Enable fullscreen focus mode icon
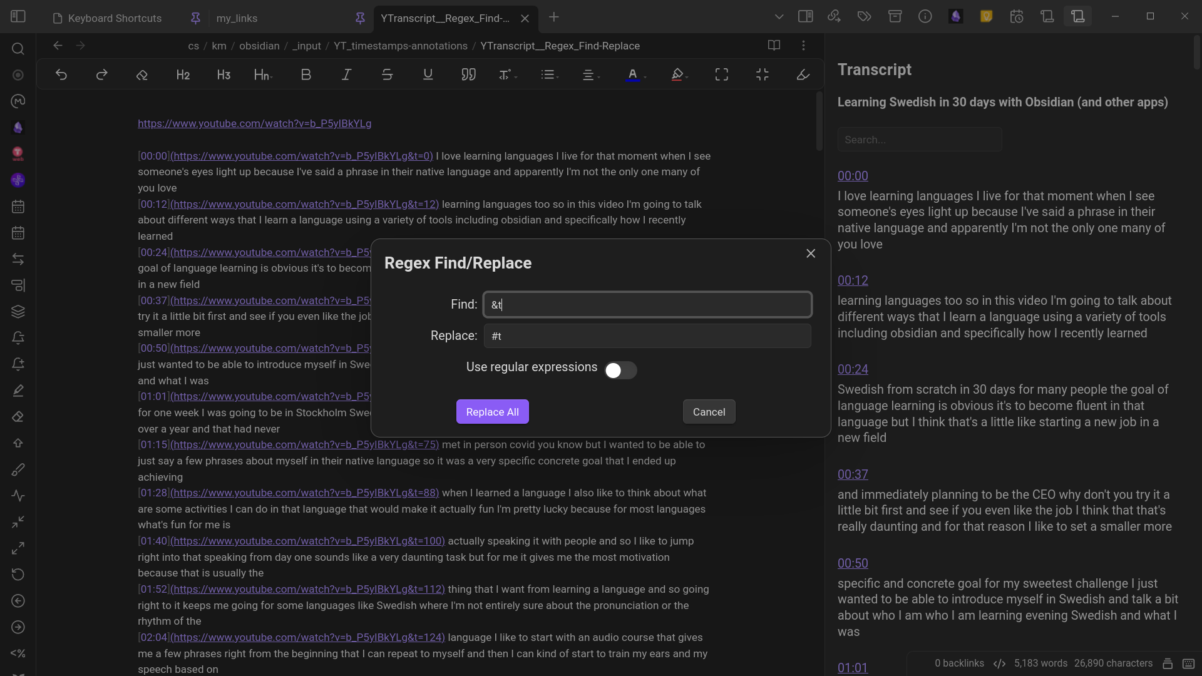Image resolution: width=1202 pixels, height=676 pixels. 721,75
